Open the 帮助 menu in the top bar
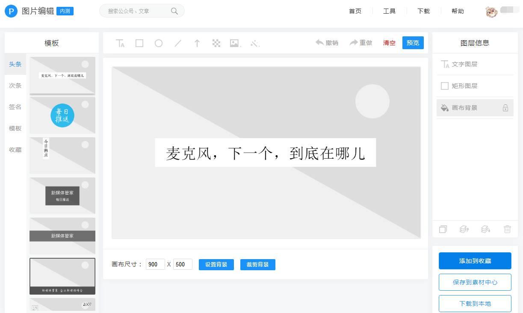The height and width of the screenshot is (313, 523). click(457, 11)
